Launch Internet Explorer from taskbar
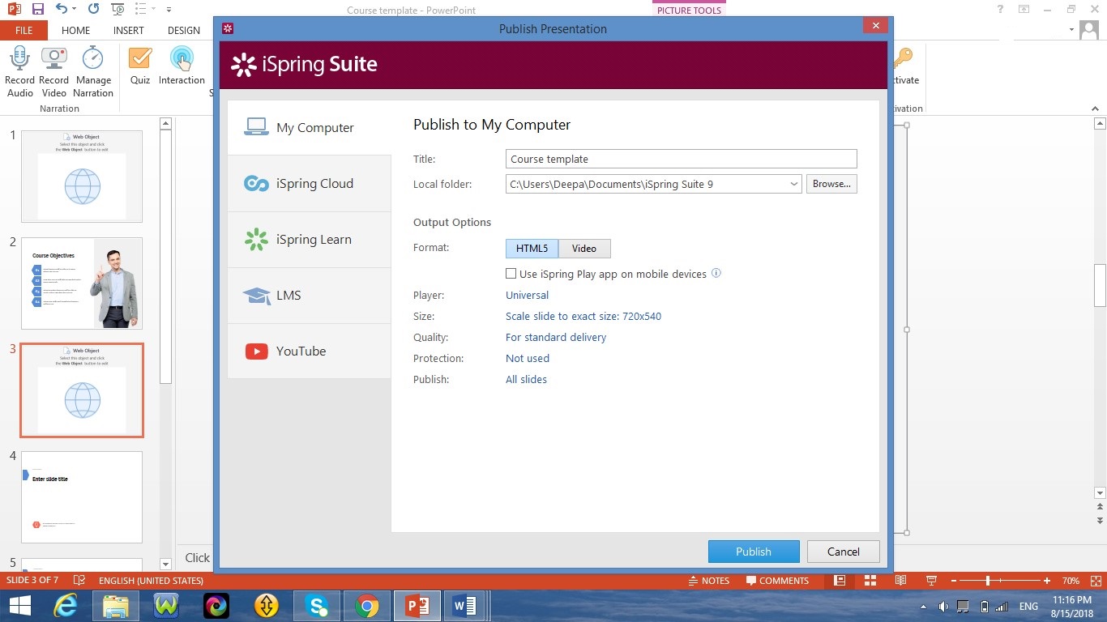1107x622 pixels. (66, 606)
